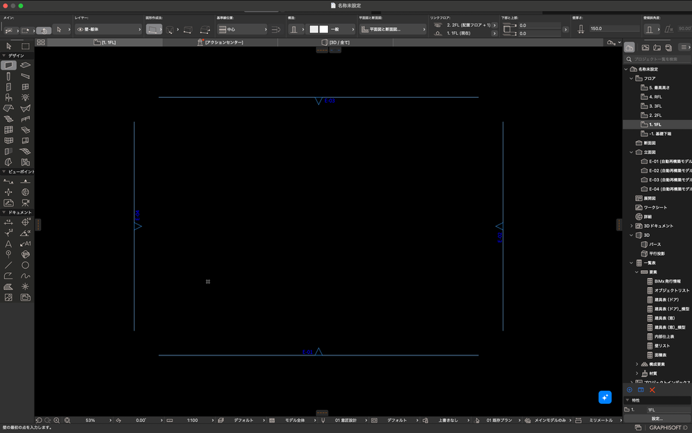Select the Dimension tool in document toolbox
This screenshot has width=692, height=433.
8,222
